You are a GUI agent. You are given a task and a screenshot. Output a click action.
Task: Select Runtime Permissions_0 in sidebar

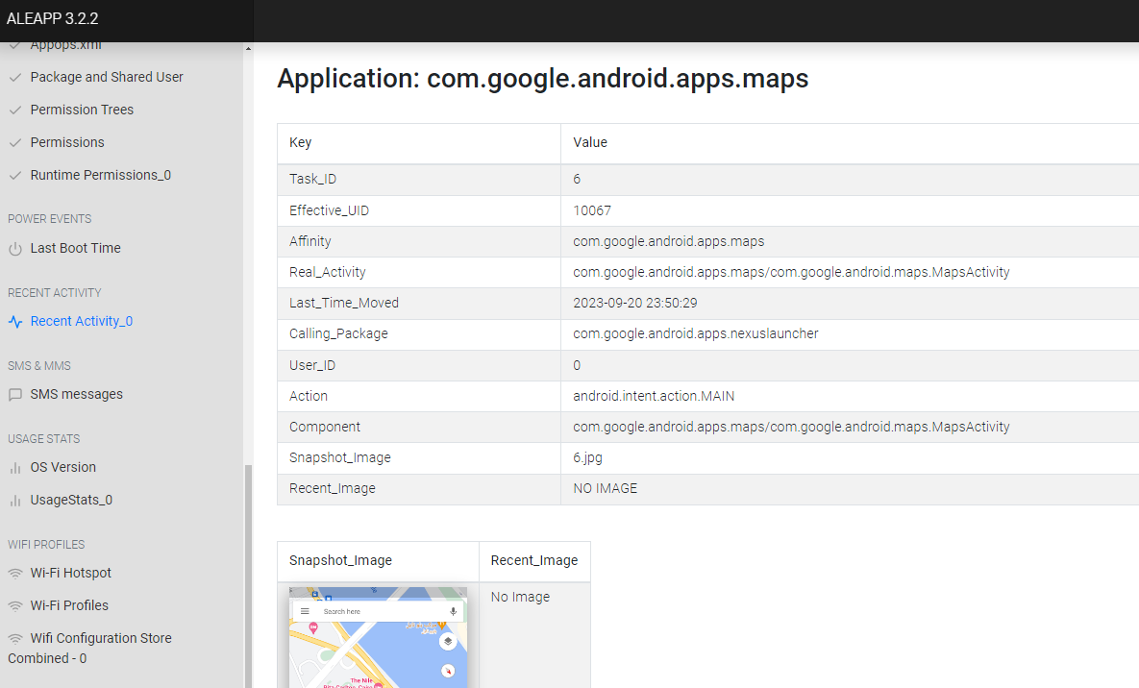100,175
